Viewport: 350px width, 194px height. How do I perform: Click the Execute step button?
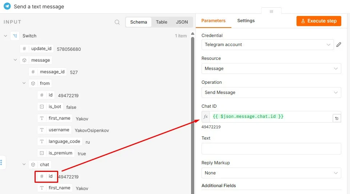pos(319,21)
